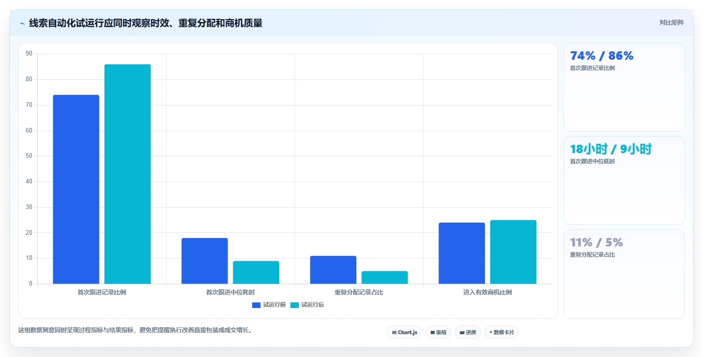Screen dimensions: 703x357
Task: Toggle the 试运行后 legend color box
Action: (x=294, y=305)
